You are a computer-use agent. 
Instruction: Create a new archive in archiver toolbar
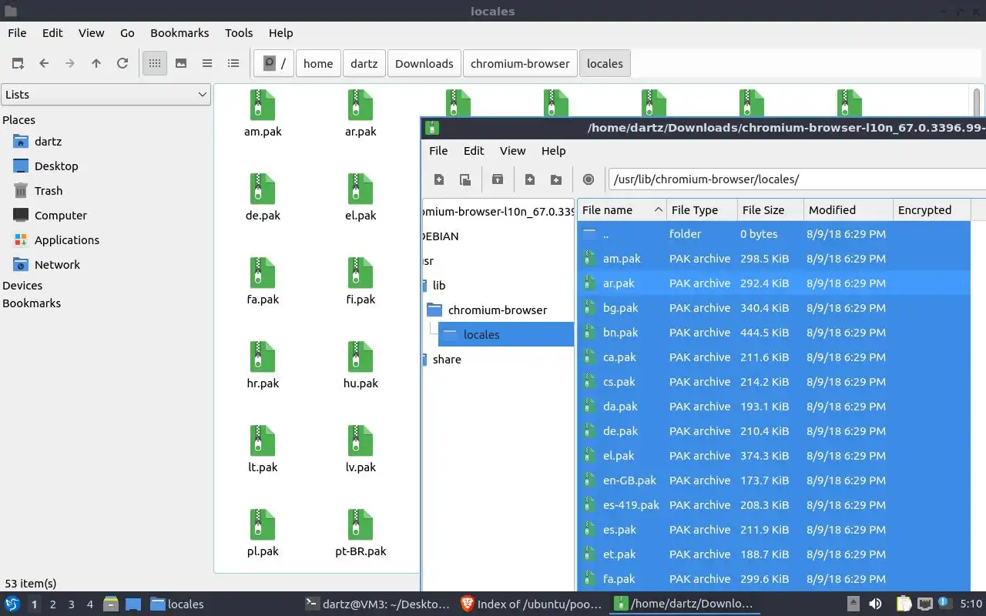coord(439,179)
